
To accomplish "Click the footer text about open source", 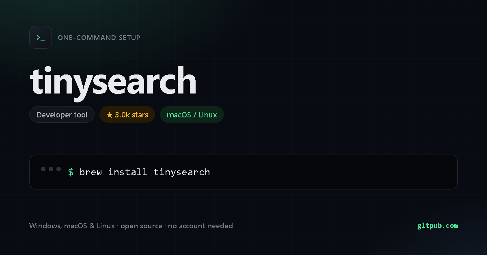I will pyautogui.click(x=131, y=226).
